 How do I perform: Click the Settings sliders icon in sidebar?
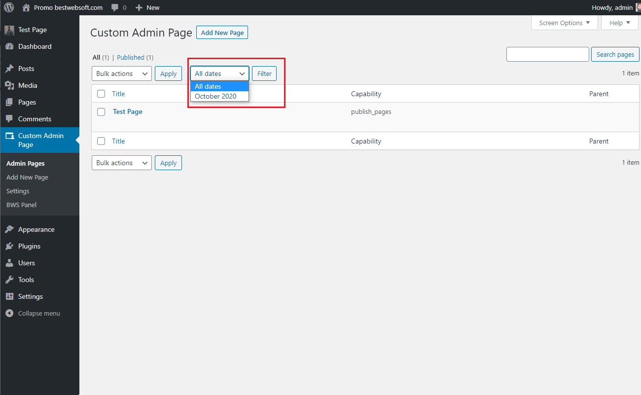pos(9,296)
